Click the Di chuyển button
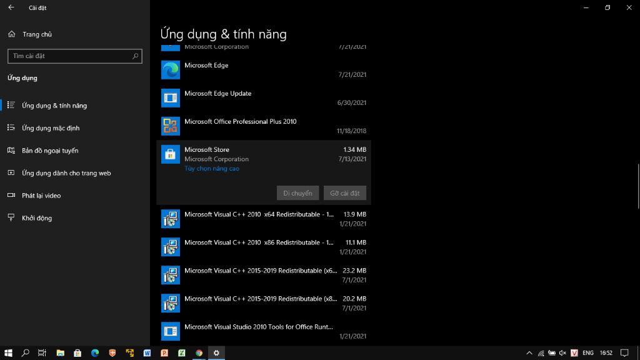640x360 pixels. [x=297, y=193]
